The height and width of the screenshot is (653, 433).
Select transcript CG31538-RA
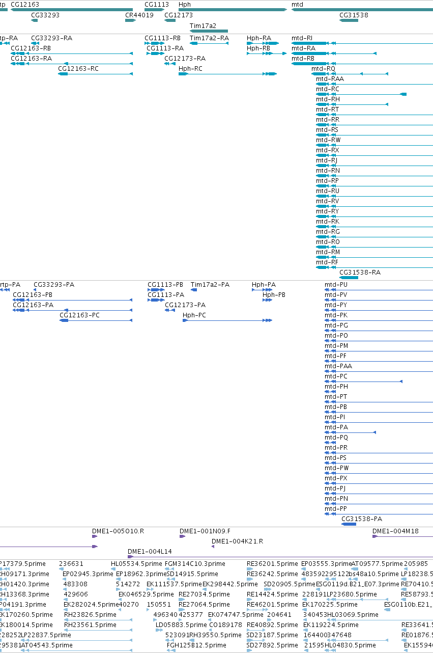coord(360,273)
